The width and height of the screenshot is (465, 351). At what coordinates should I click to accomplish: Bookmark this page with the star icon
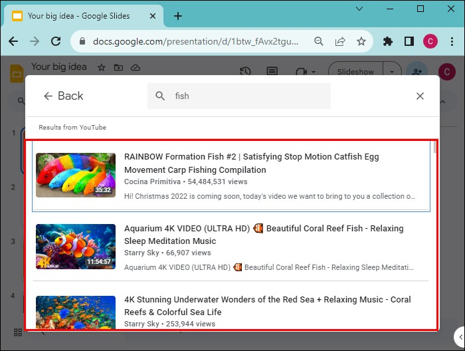click(361, 41)
